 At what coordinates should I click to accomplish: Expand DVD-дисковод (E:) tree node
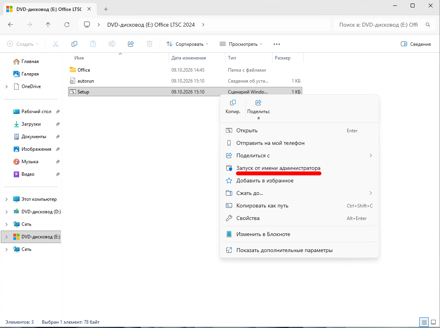click(x=6, y=237)
